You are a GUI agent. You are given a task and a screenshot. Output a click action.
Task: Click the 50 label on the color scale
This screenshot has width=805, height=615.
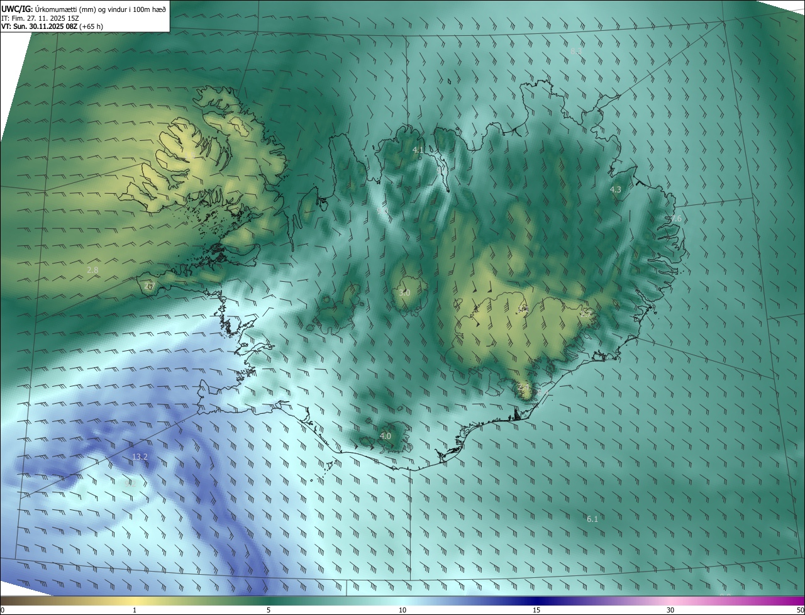(800, 610)
